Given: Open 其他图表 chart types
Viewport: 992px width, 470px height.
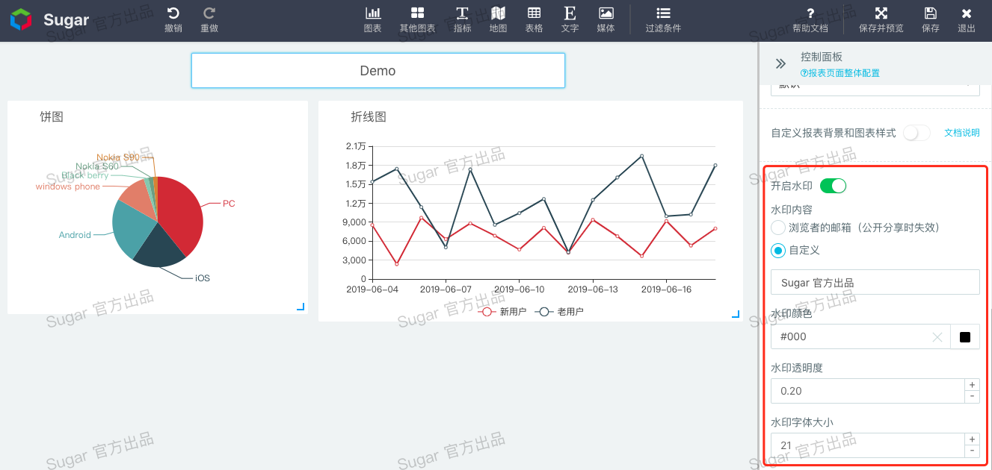Looking at the screenshot, I should [417, 13].
